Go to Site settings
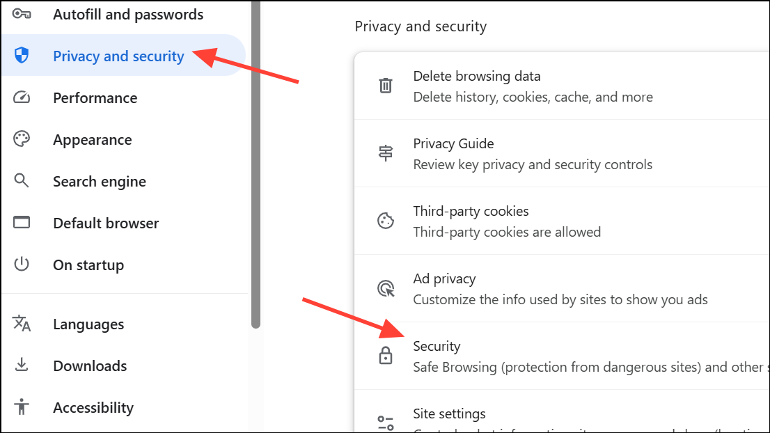 pos(449,414)
